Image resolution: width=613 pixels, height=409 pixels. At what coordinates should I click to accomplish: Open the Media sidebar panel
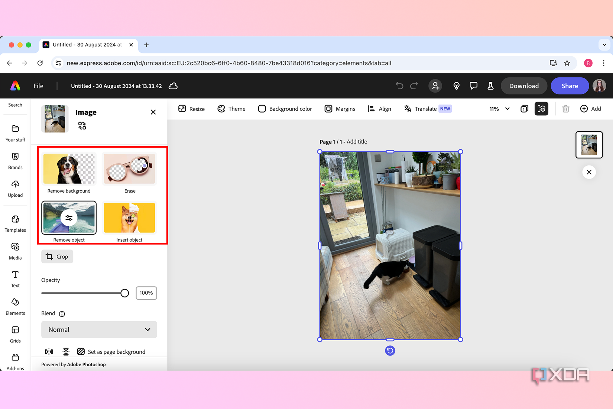point(15,251)
